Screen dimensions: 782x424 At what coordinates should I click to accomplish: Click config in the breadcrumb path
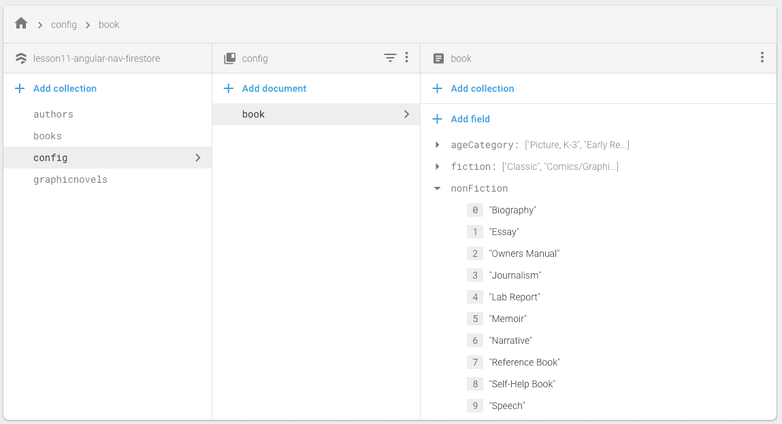pyautogui.click(x=64, y=24)
